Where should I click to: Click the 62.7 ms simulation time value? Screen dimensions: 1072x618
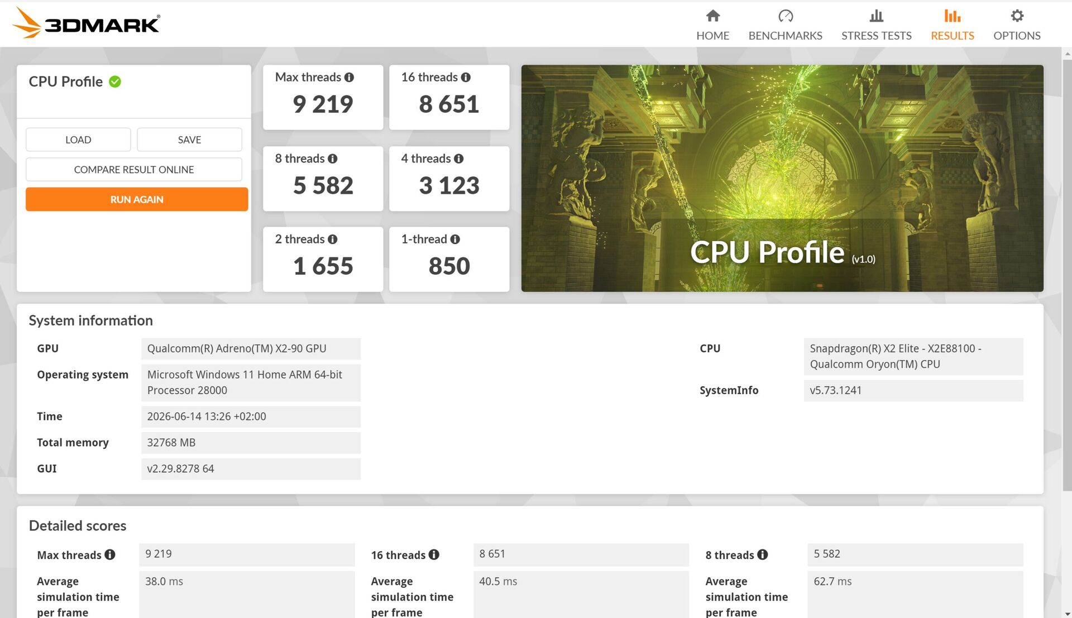915,594
